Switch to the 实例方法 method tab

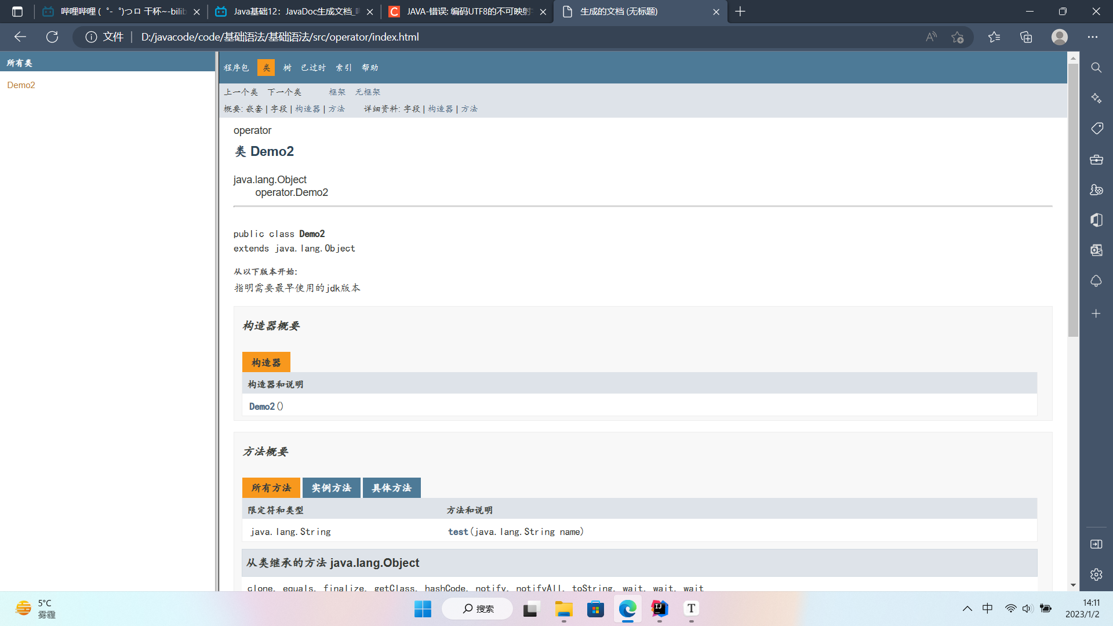331,488
